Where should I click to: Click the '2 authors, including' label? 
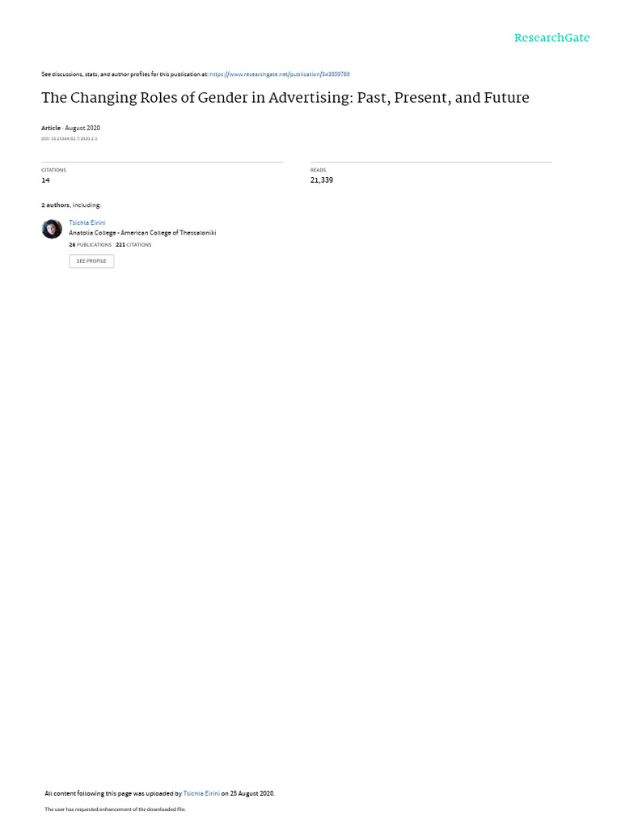[x=71, y=205]
